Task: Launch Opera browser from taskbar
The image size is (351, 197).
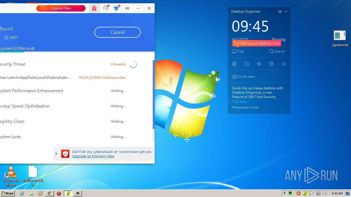Action: coord(59,193)
